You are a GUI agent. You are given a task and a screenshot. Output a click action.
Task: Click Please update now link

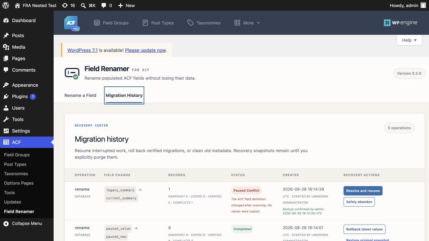(x=145, y=50)
